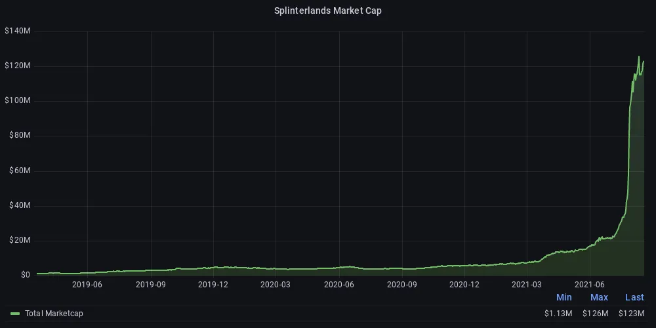Sort legend by Last column header
The height and width of the screenshot is (328, 656).
click(x=634, y=297)
